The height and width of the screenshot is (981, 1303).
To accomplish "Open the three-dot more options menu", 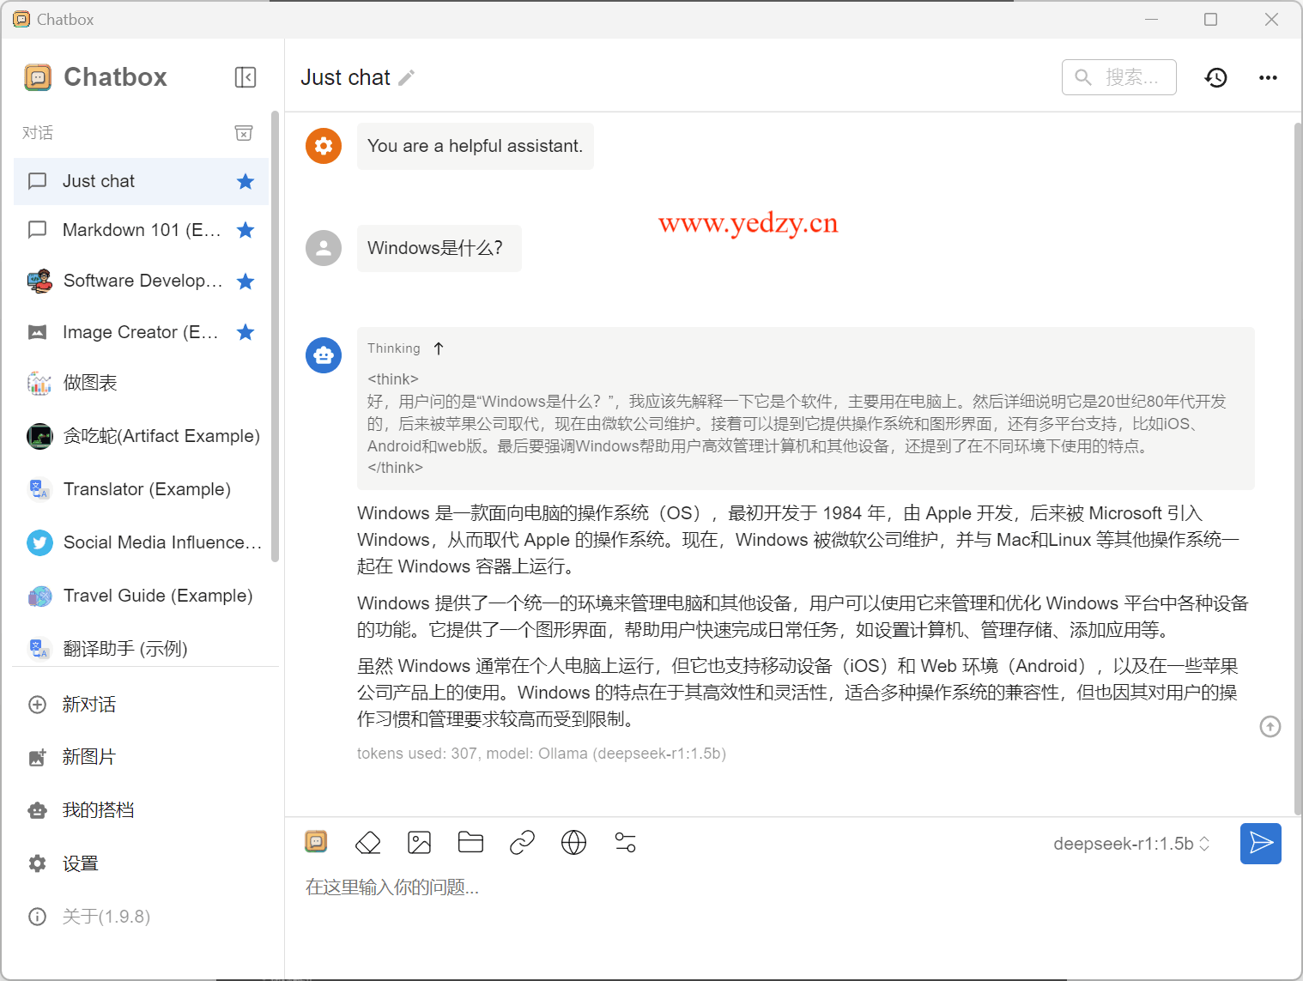I will pos(1268,77).
